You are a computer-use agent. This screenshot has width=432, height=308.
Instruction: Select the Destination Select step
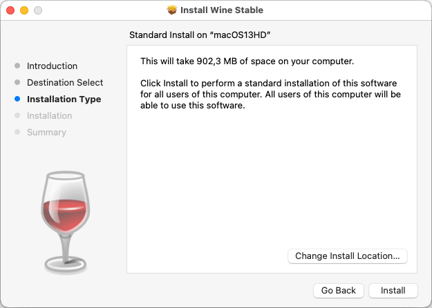pos(65,83)
